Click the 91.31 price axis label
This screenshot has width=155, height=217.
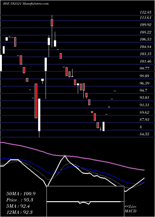tap(145, 105)
